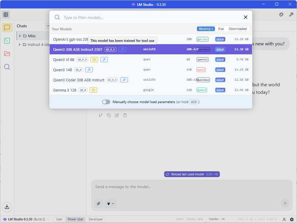Close the model picker with X

coord(246,17)
